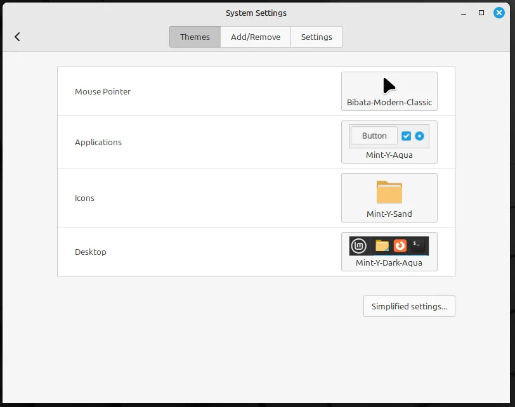This screenshot has height=407, width=515.
Task: Open the Settings tab
Action: pos(316,37)
